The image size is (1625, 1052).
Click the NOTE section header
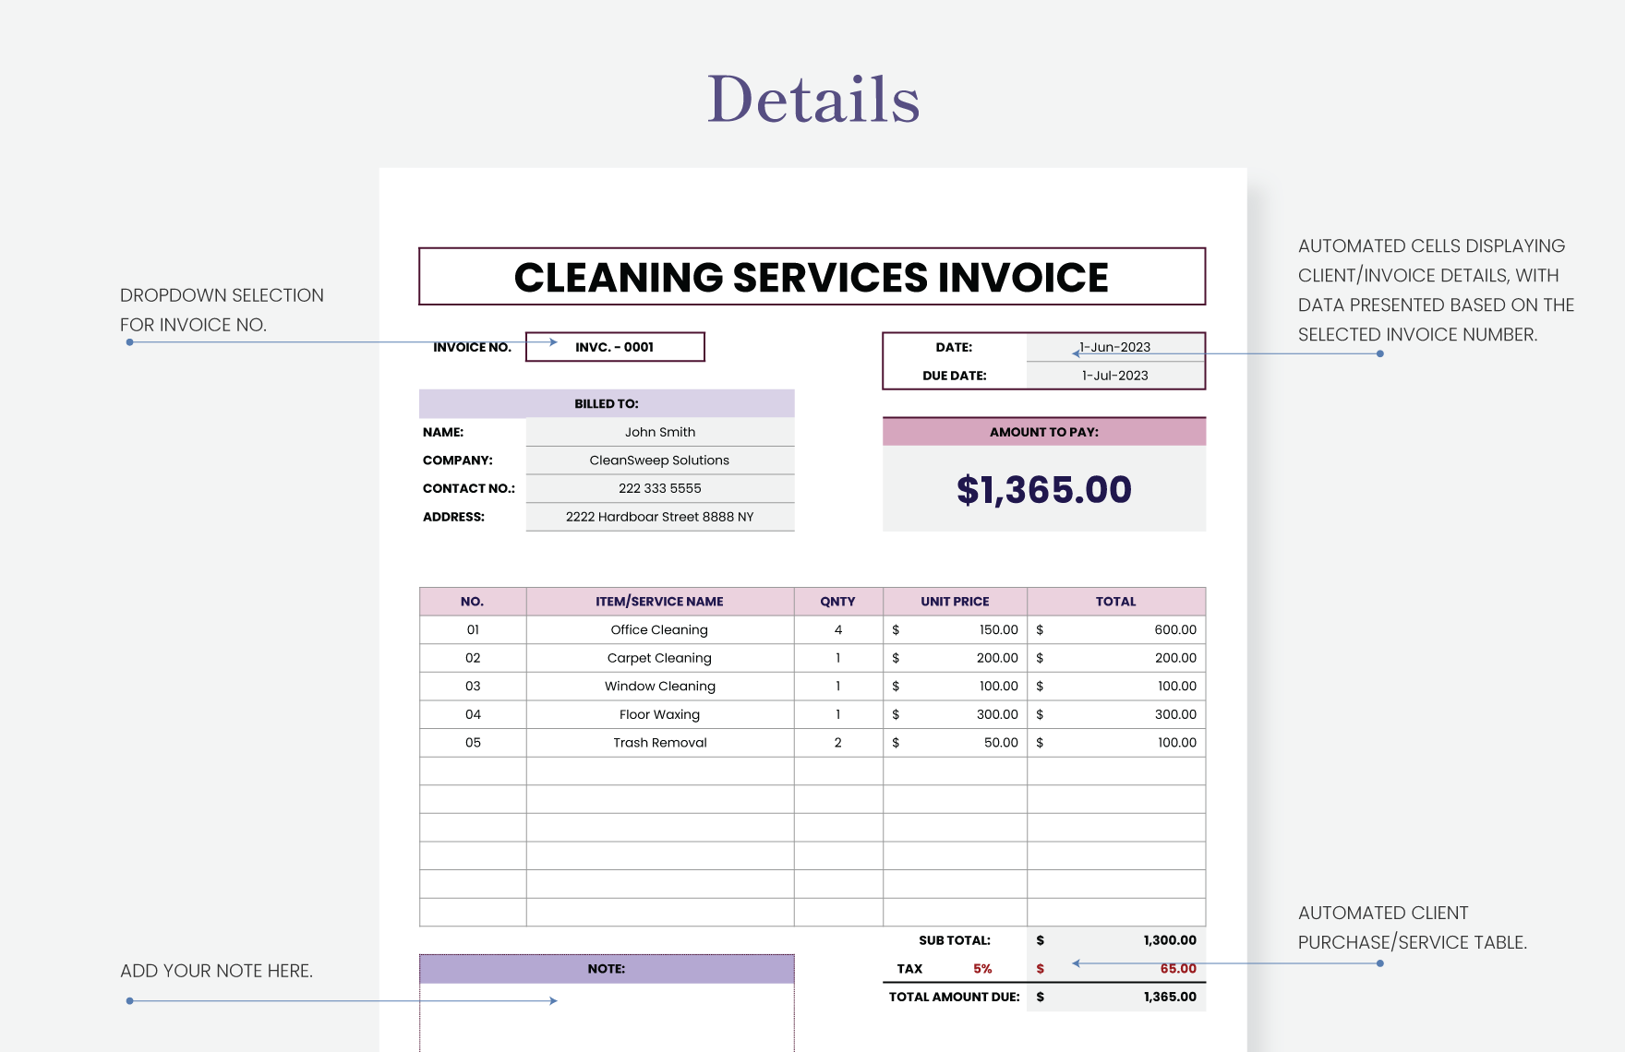coord(607,968)
